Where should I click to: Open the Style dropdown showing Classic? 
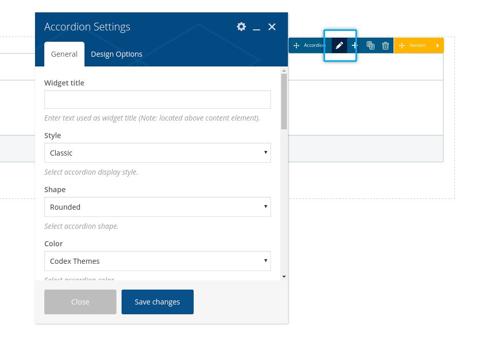pyautogui.click(x=157, y=153)
